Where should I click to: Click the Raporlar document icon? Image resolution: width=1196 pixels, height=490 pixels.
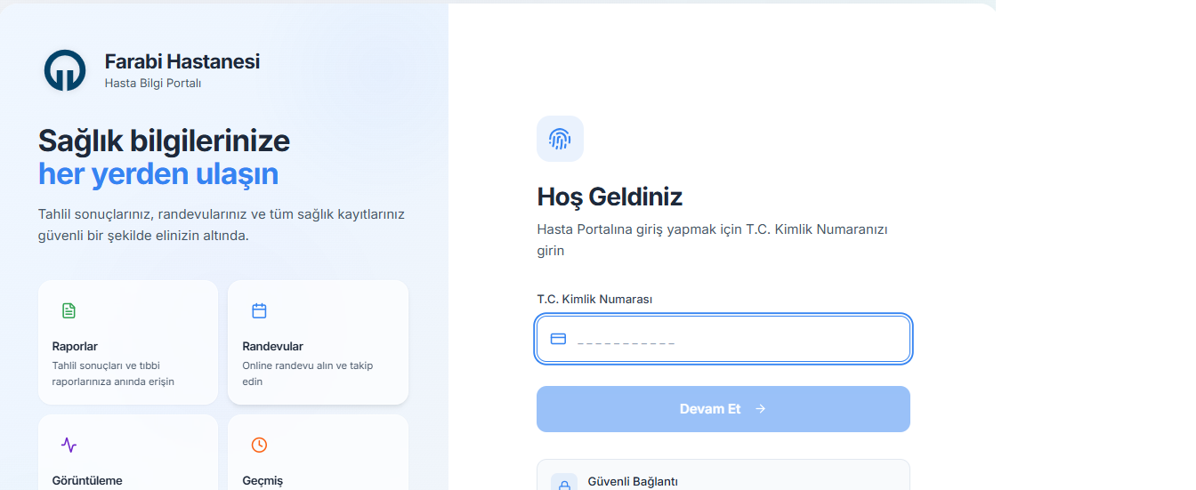coord(69,310)
